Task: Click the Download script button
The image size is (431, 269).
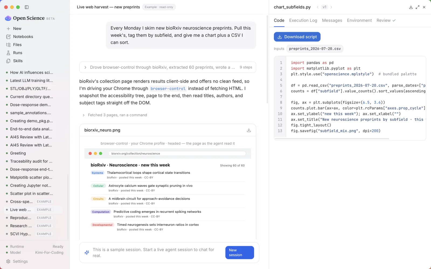Action: tap(297, 37)
